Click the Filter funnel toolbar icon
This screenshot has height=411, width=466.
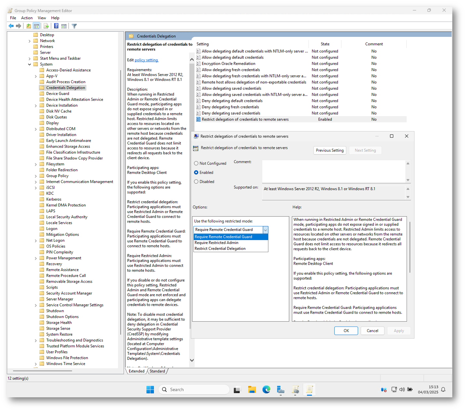tap(74, 26)
